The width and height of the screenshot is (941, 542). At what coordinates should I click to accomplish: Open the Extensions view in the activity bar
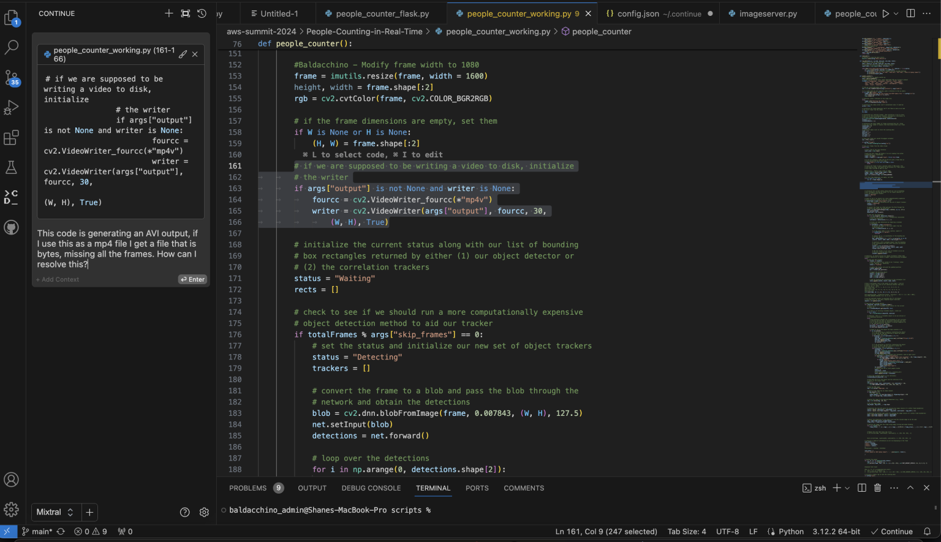coord(11,137)
